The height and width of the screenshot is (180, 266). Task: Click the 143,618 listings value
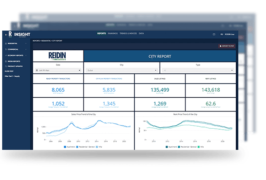click(x=211, y=90)
